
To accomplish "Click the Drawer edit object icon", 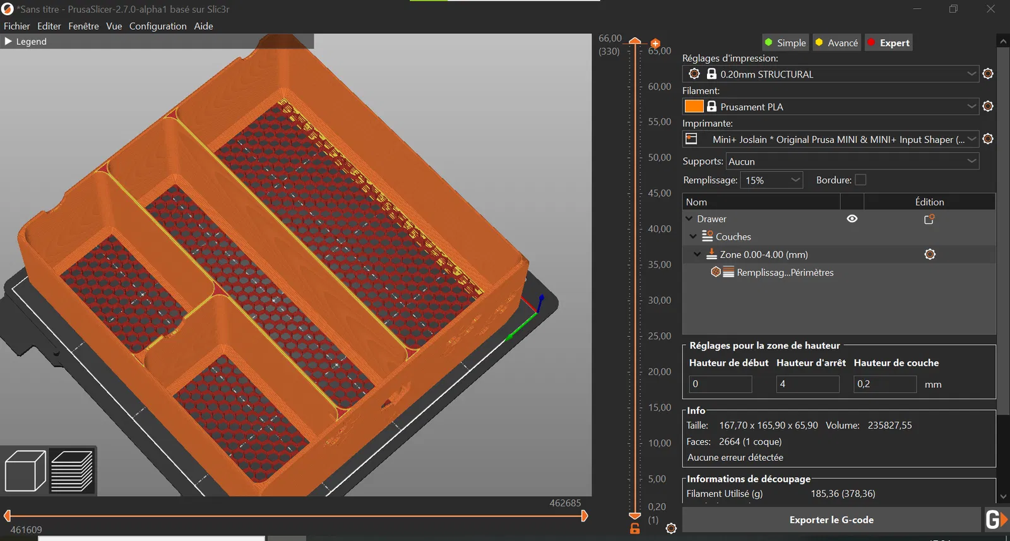I will [929, 219].
